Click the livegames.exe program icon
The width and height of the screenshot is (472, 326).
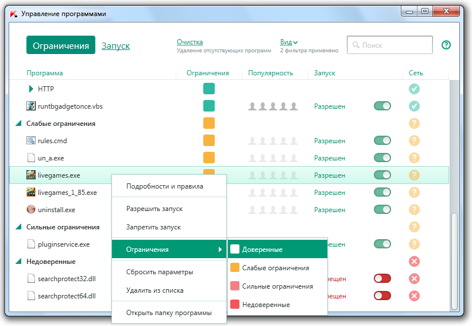pyautogui.click(x=31, y=175)
